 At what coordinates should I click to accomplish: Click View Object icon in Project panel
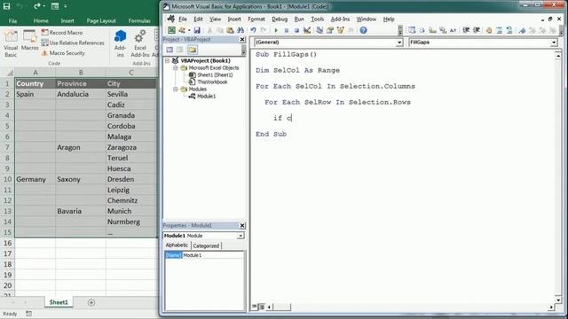[x=179, y=50]
